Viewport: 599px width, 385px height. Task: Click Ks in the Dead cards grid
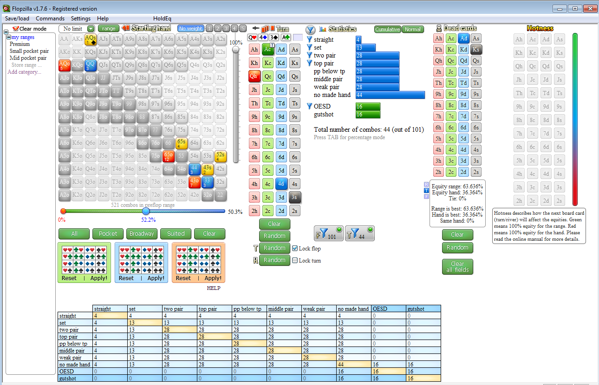pyautogui.click(x=475, y=50)
